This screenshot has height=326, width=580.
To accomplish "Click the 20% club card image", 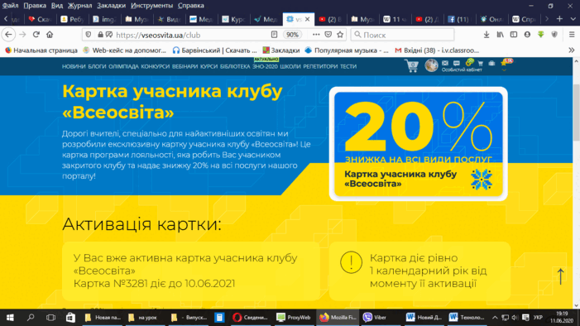I will click(419, 144).
